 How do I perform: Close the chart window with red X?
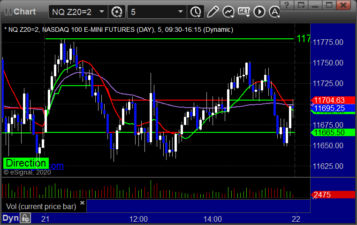(x=343, y=5)
